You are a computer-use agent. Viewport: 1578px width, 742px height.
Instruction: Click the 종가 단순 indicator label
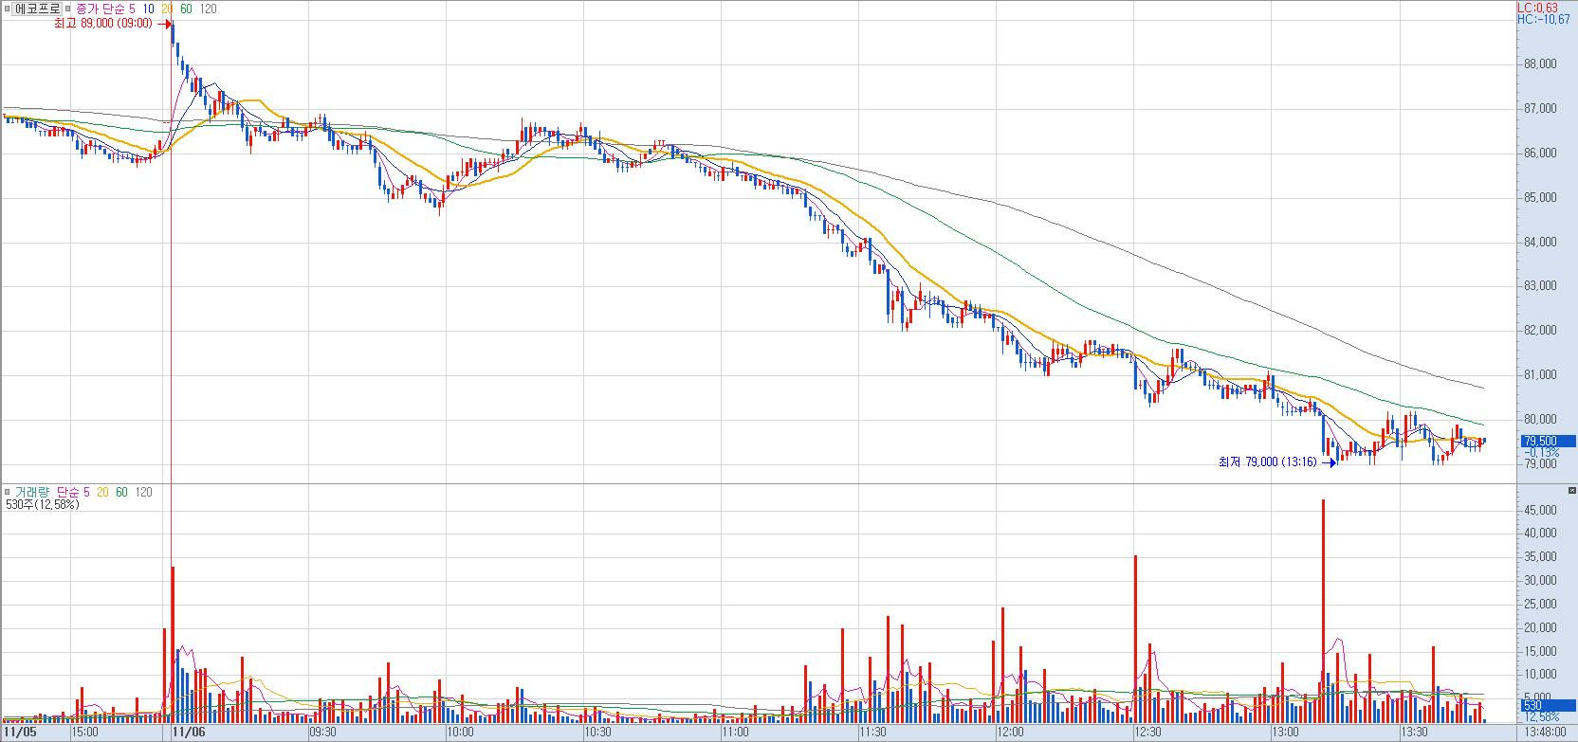tap(100, 9)
